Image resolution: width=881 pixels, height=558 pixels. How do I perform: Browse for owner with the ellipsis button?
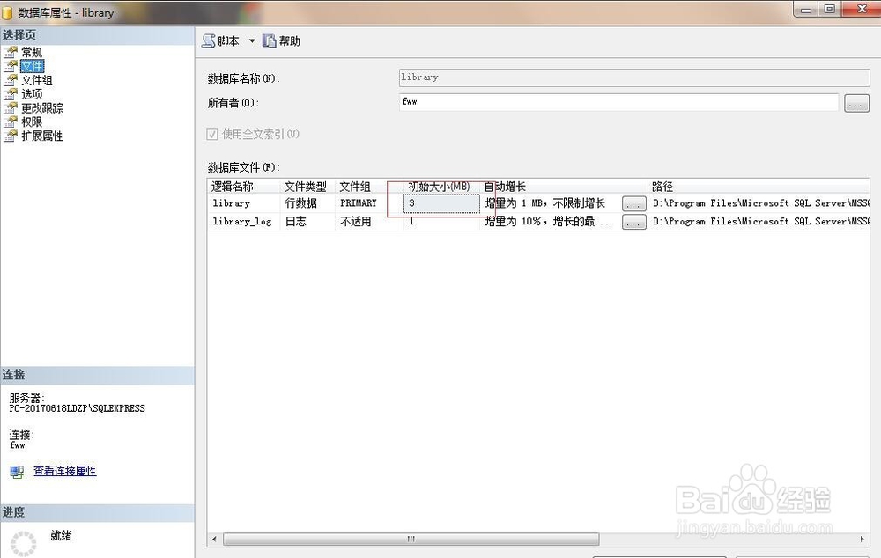(856, 103)
